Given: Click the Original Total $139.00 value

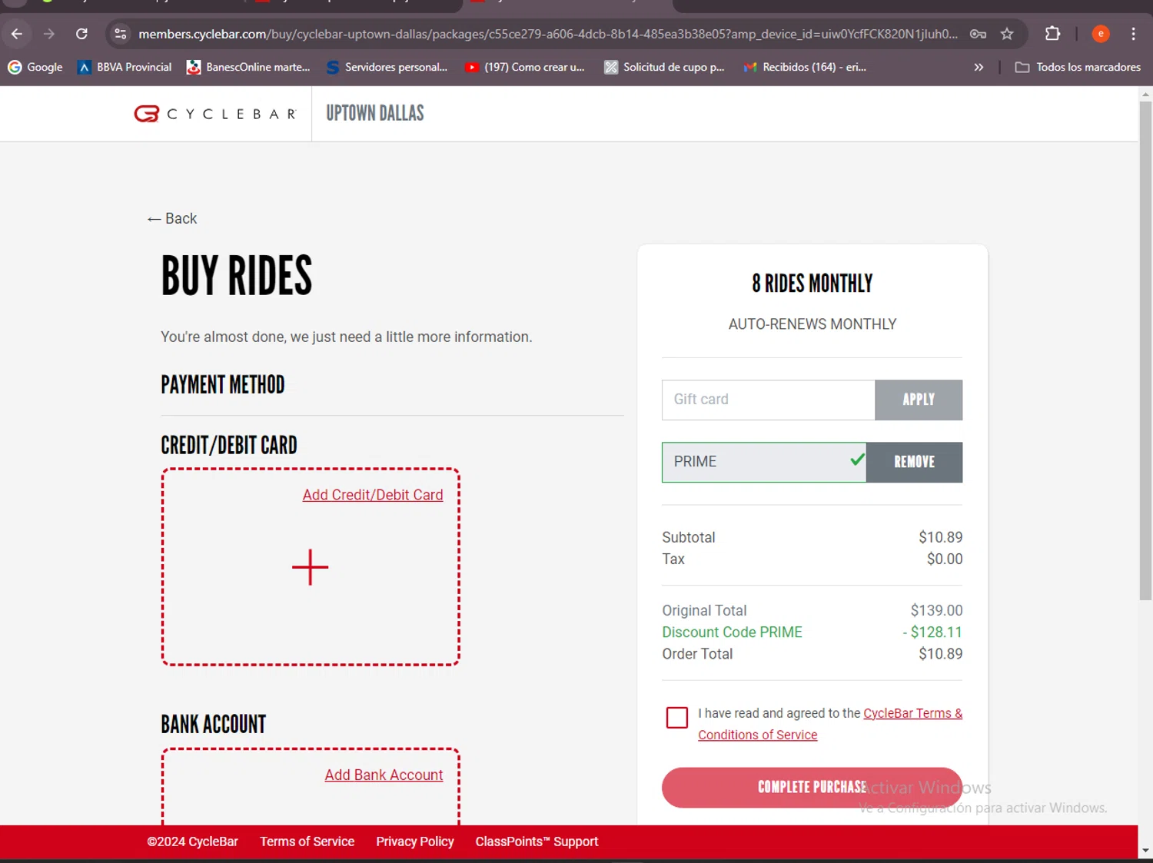Looking at the screenshot, I should [936, 610].
